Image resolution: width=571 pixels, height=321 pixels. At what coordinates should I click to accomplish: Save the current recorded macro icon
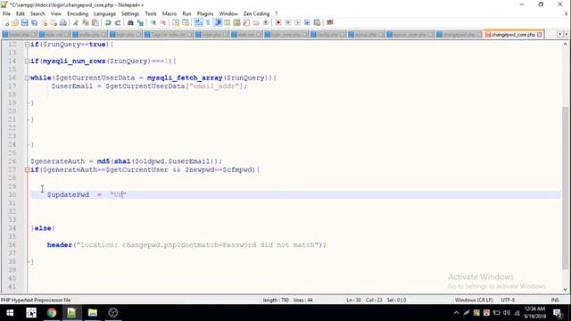[318, 22]
